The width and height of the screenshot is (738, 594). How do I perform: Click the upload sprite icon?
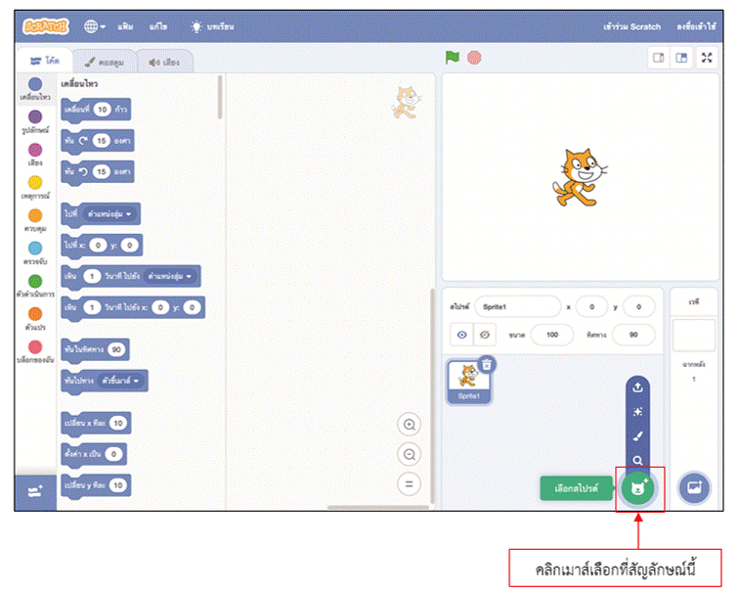637,387
